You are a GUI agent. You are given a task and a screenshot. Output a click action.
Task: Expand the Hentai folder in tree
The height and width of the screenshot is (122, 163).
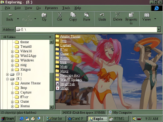click(12, 106)
